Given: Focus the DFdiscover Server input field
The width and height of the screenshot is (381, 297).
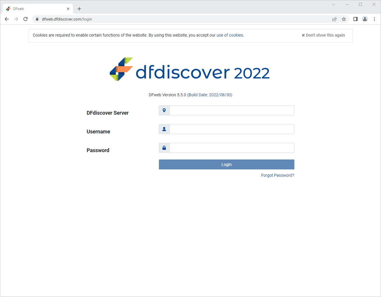Looking at the screenshot, I should 232,110.
